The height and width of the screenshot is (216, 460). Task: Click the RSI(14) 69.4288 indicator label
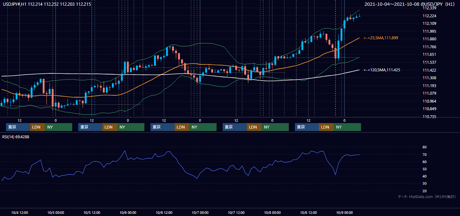tap(16, 137)
